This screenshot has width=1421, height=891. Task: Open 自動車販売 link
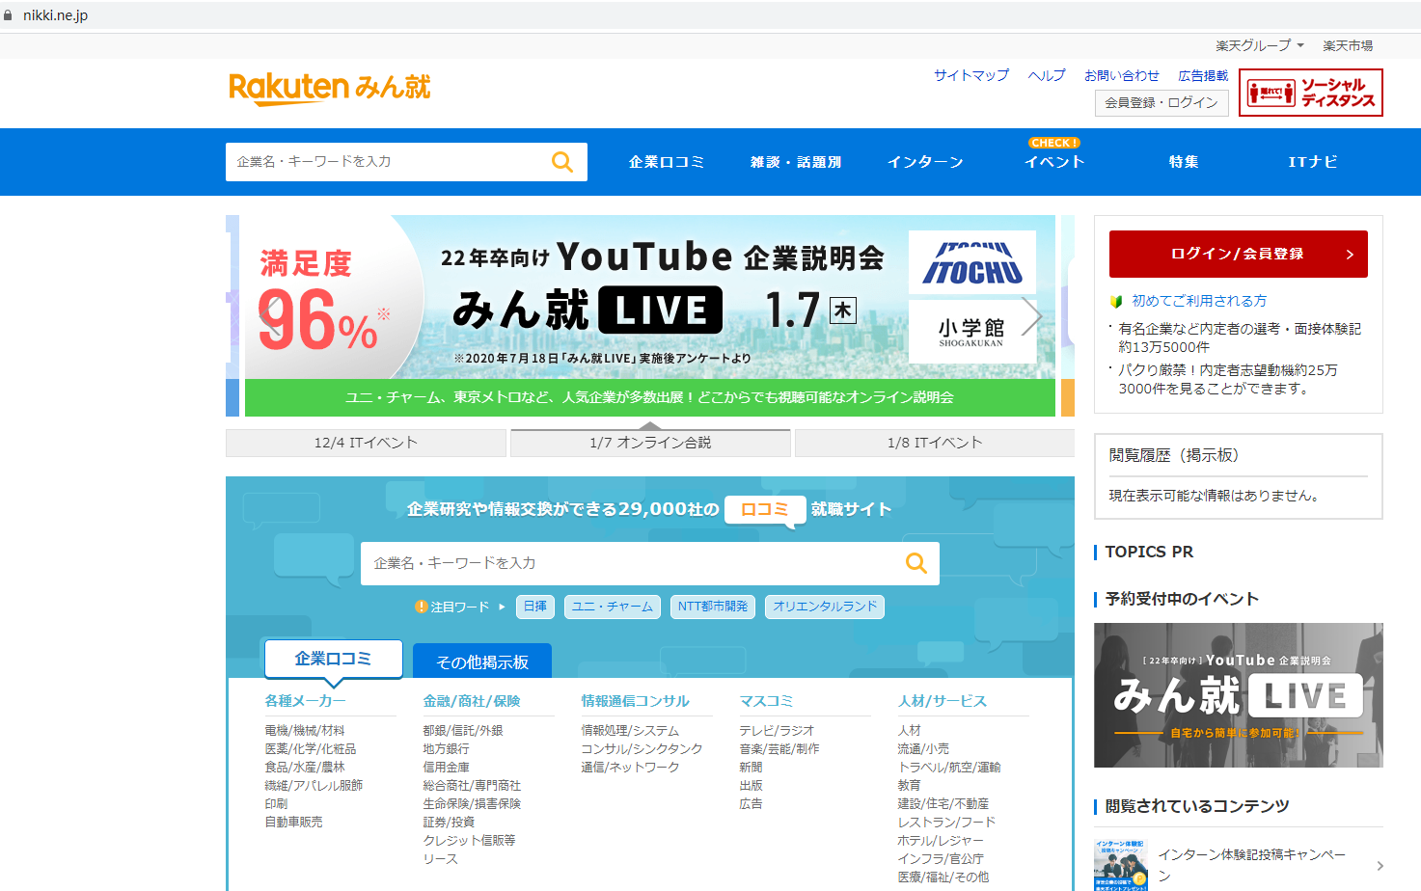tap(294, 823)
